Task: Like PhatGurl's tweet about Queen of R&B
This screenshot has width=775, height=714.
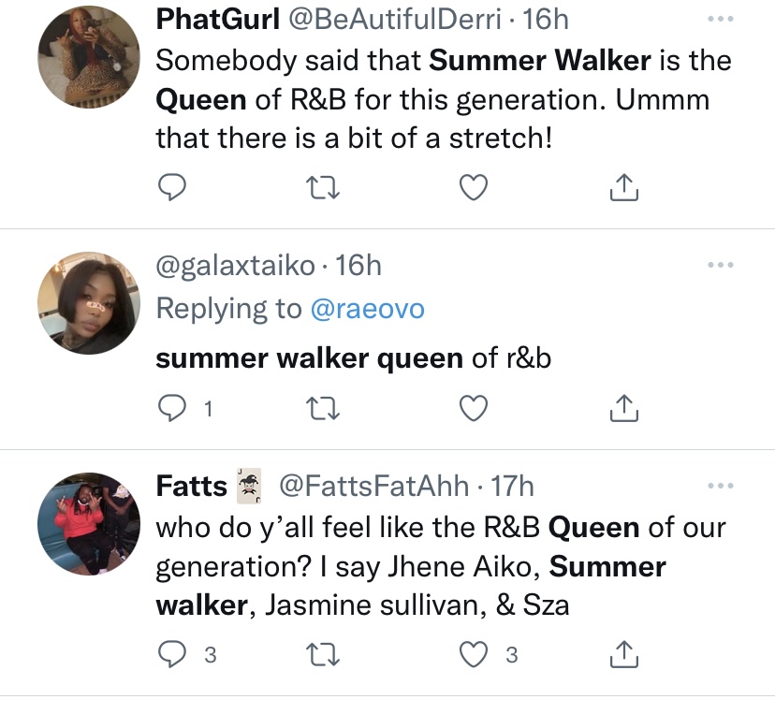Action: [474, 187]
